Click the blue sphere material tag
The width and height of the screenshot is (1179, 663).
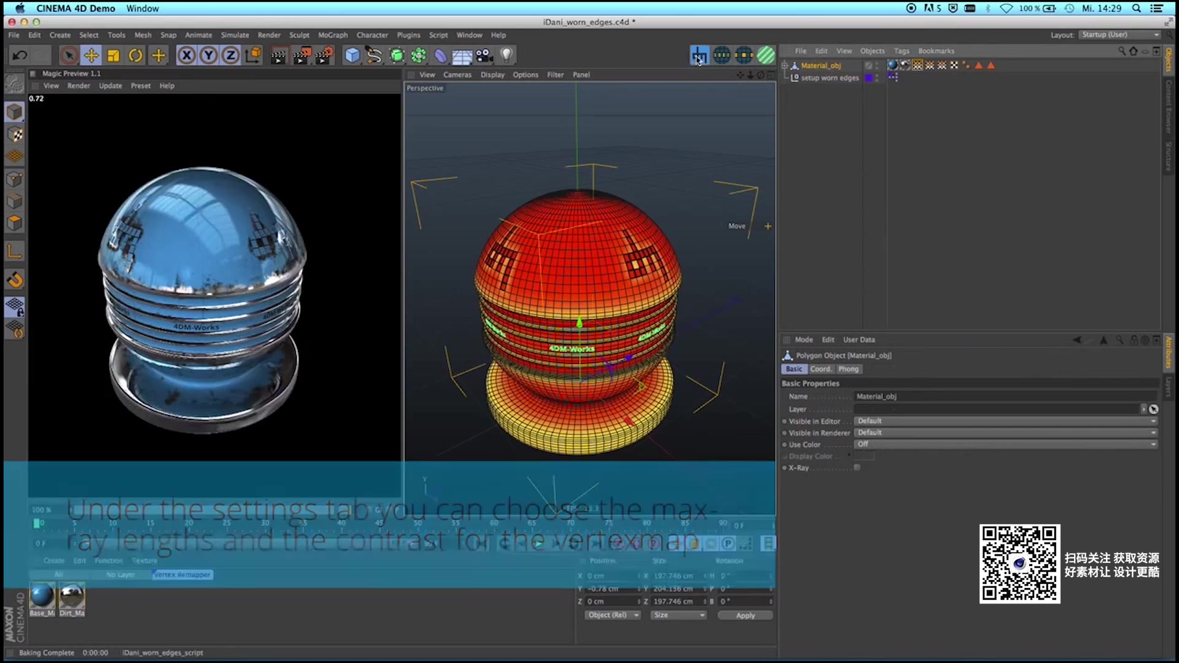point(892,65)
